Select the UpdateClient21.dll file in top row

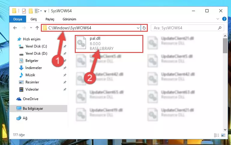click(x=171, y=42)
